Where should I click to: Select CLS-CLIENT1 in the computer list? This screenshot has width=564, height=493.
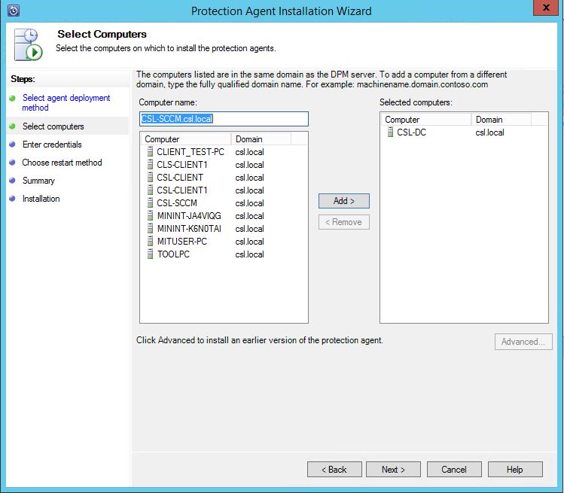(x=182, y=165)
